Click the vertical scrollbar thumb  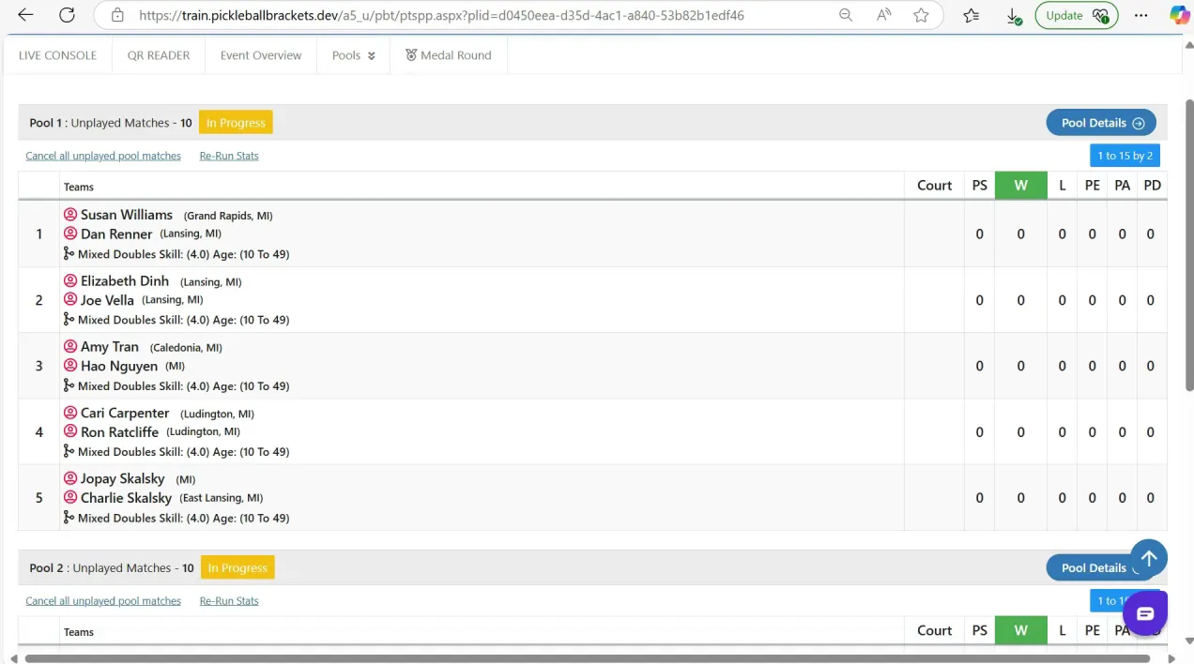1189,244
